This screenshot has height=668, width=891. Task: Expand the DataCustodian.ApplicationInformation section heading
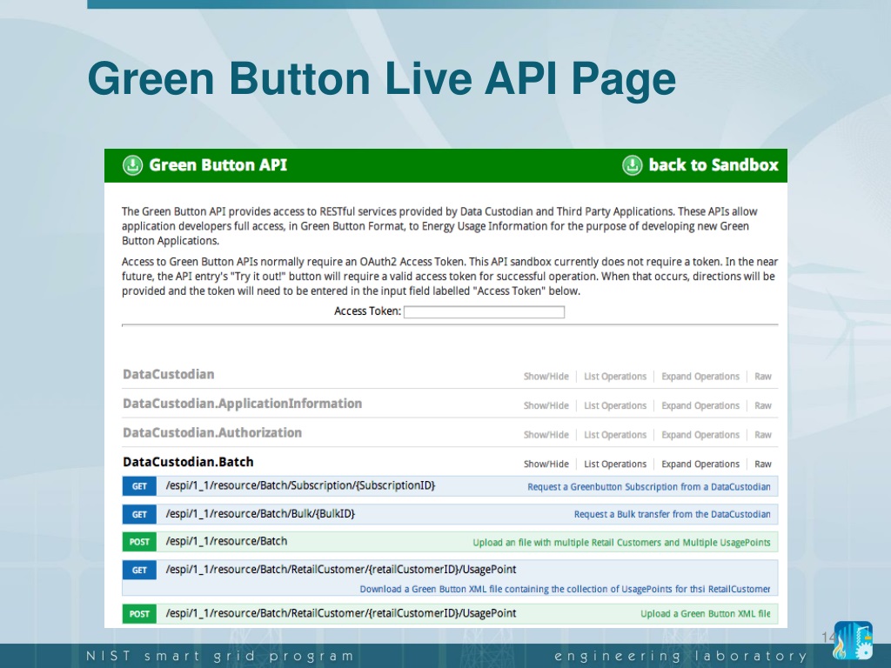point(242,404)
